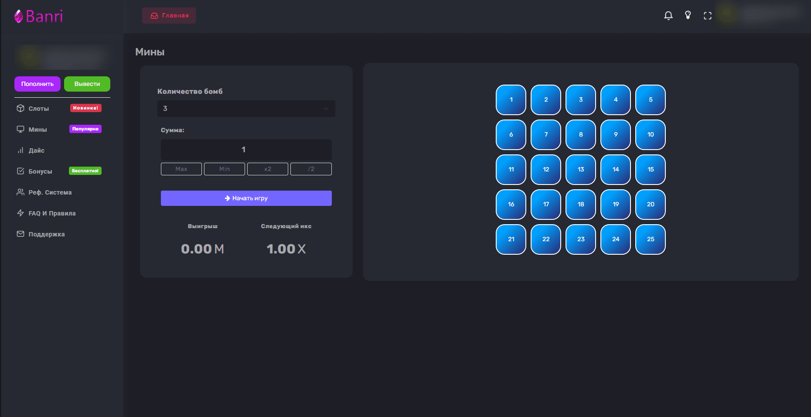This screenshot has height=417, width=811.
Task: Go to Главная home tab
Action: pos(169,16)
